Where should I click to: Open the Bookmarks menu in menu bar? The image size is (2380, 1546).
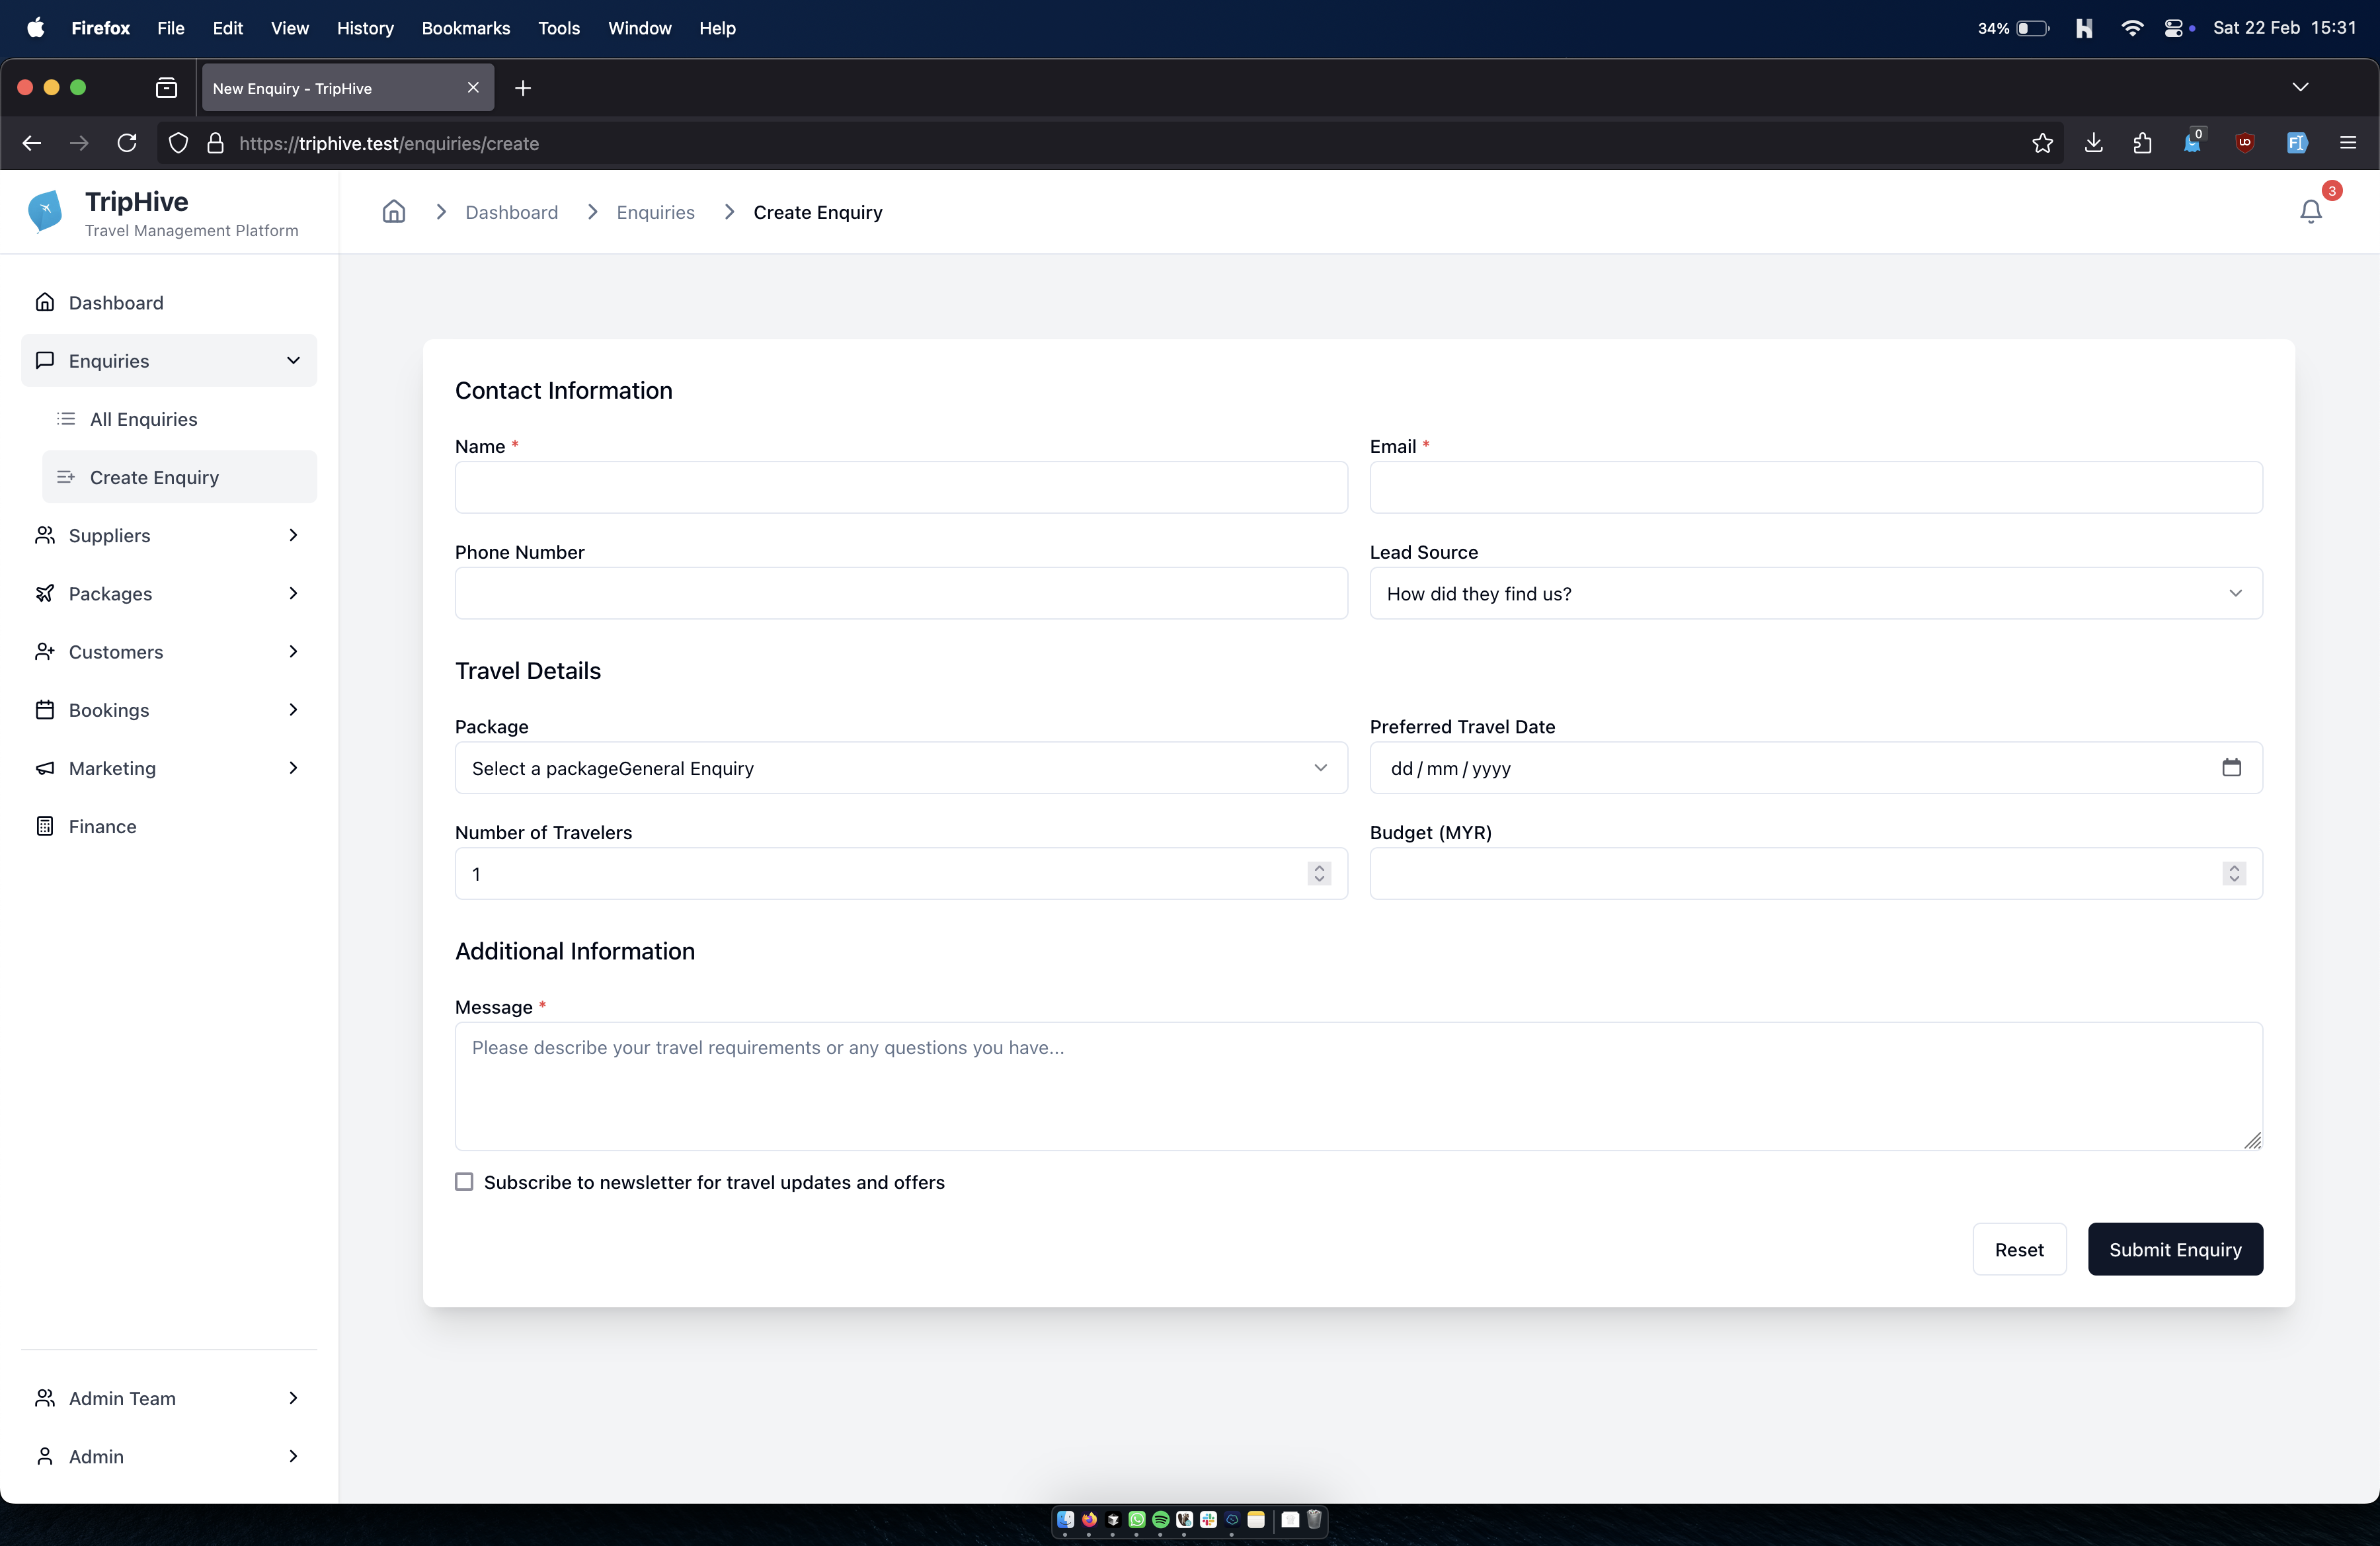pyautogui.click(x=465, y=28)
